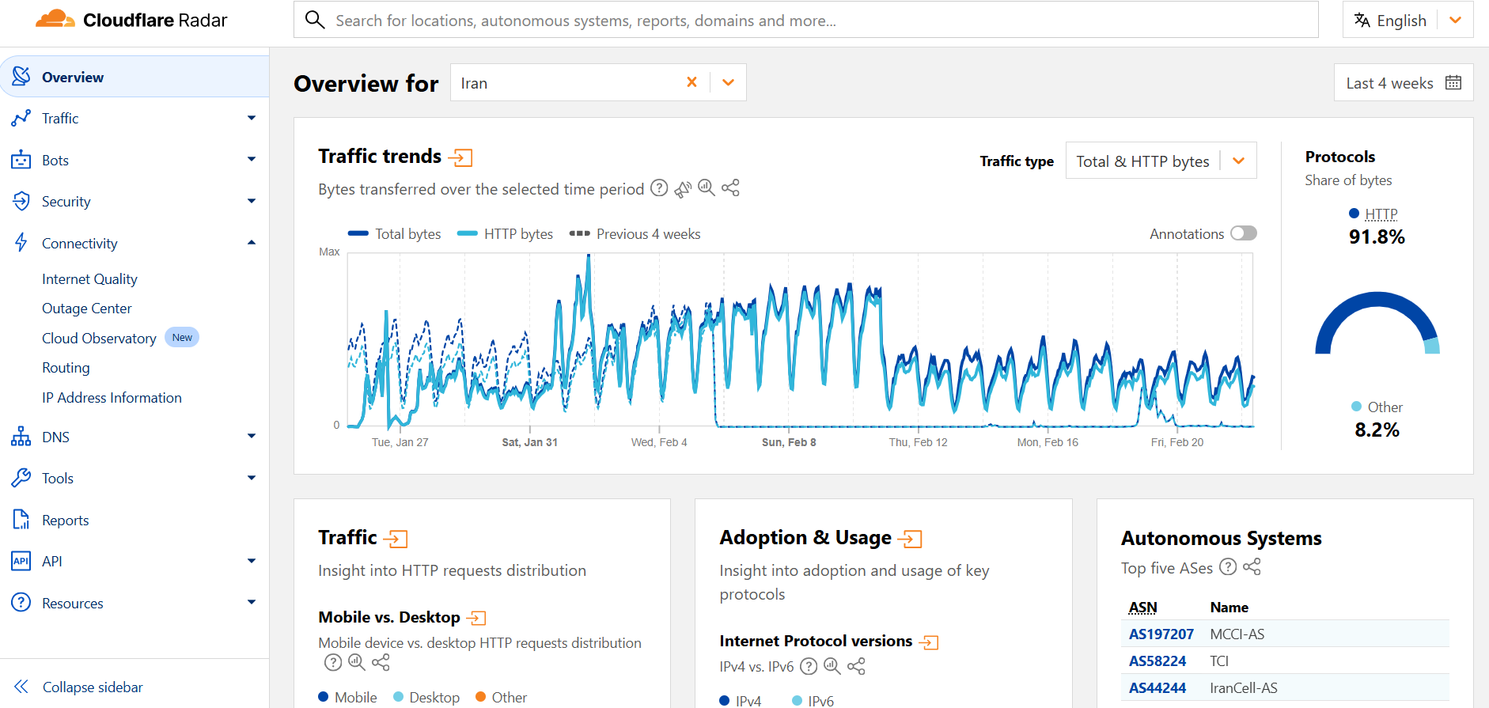Open the Adoption & Usage expand arrow icon
Viewport: 1489px width, 708px height.
point(910,539)
